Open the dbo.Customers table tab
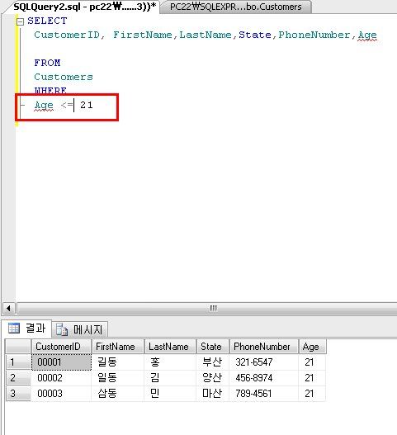The image size is (397, 435). (235, 7)
